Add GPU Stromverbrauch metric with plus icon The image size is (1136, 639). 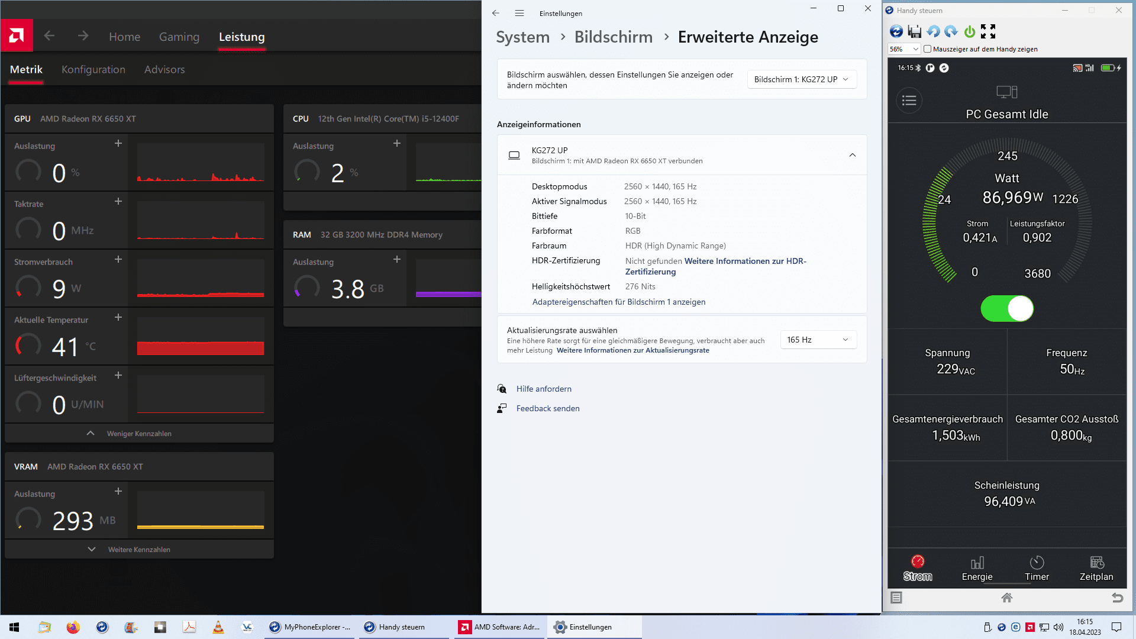(x=118, y=259)
